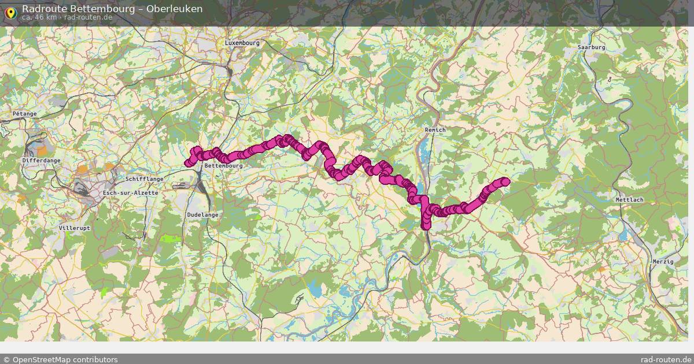Select the Dudelange label
Screen dimensions: 694x364
pyautogui.click(x=203, y=214)
